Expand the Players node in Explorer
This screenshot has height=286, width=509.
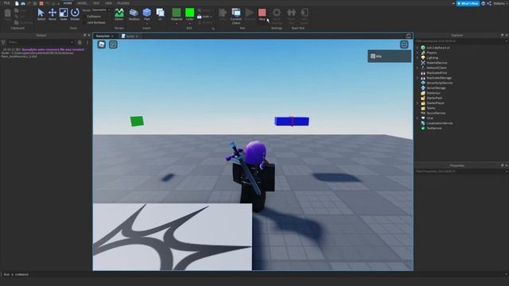[418, 52]
